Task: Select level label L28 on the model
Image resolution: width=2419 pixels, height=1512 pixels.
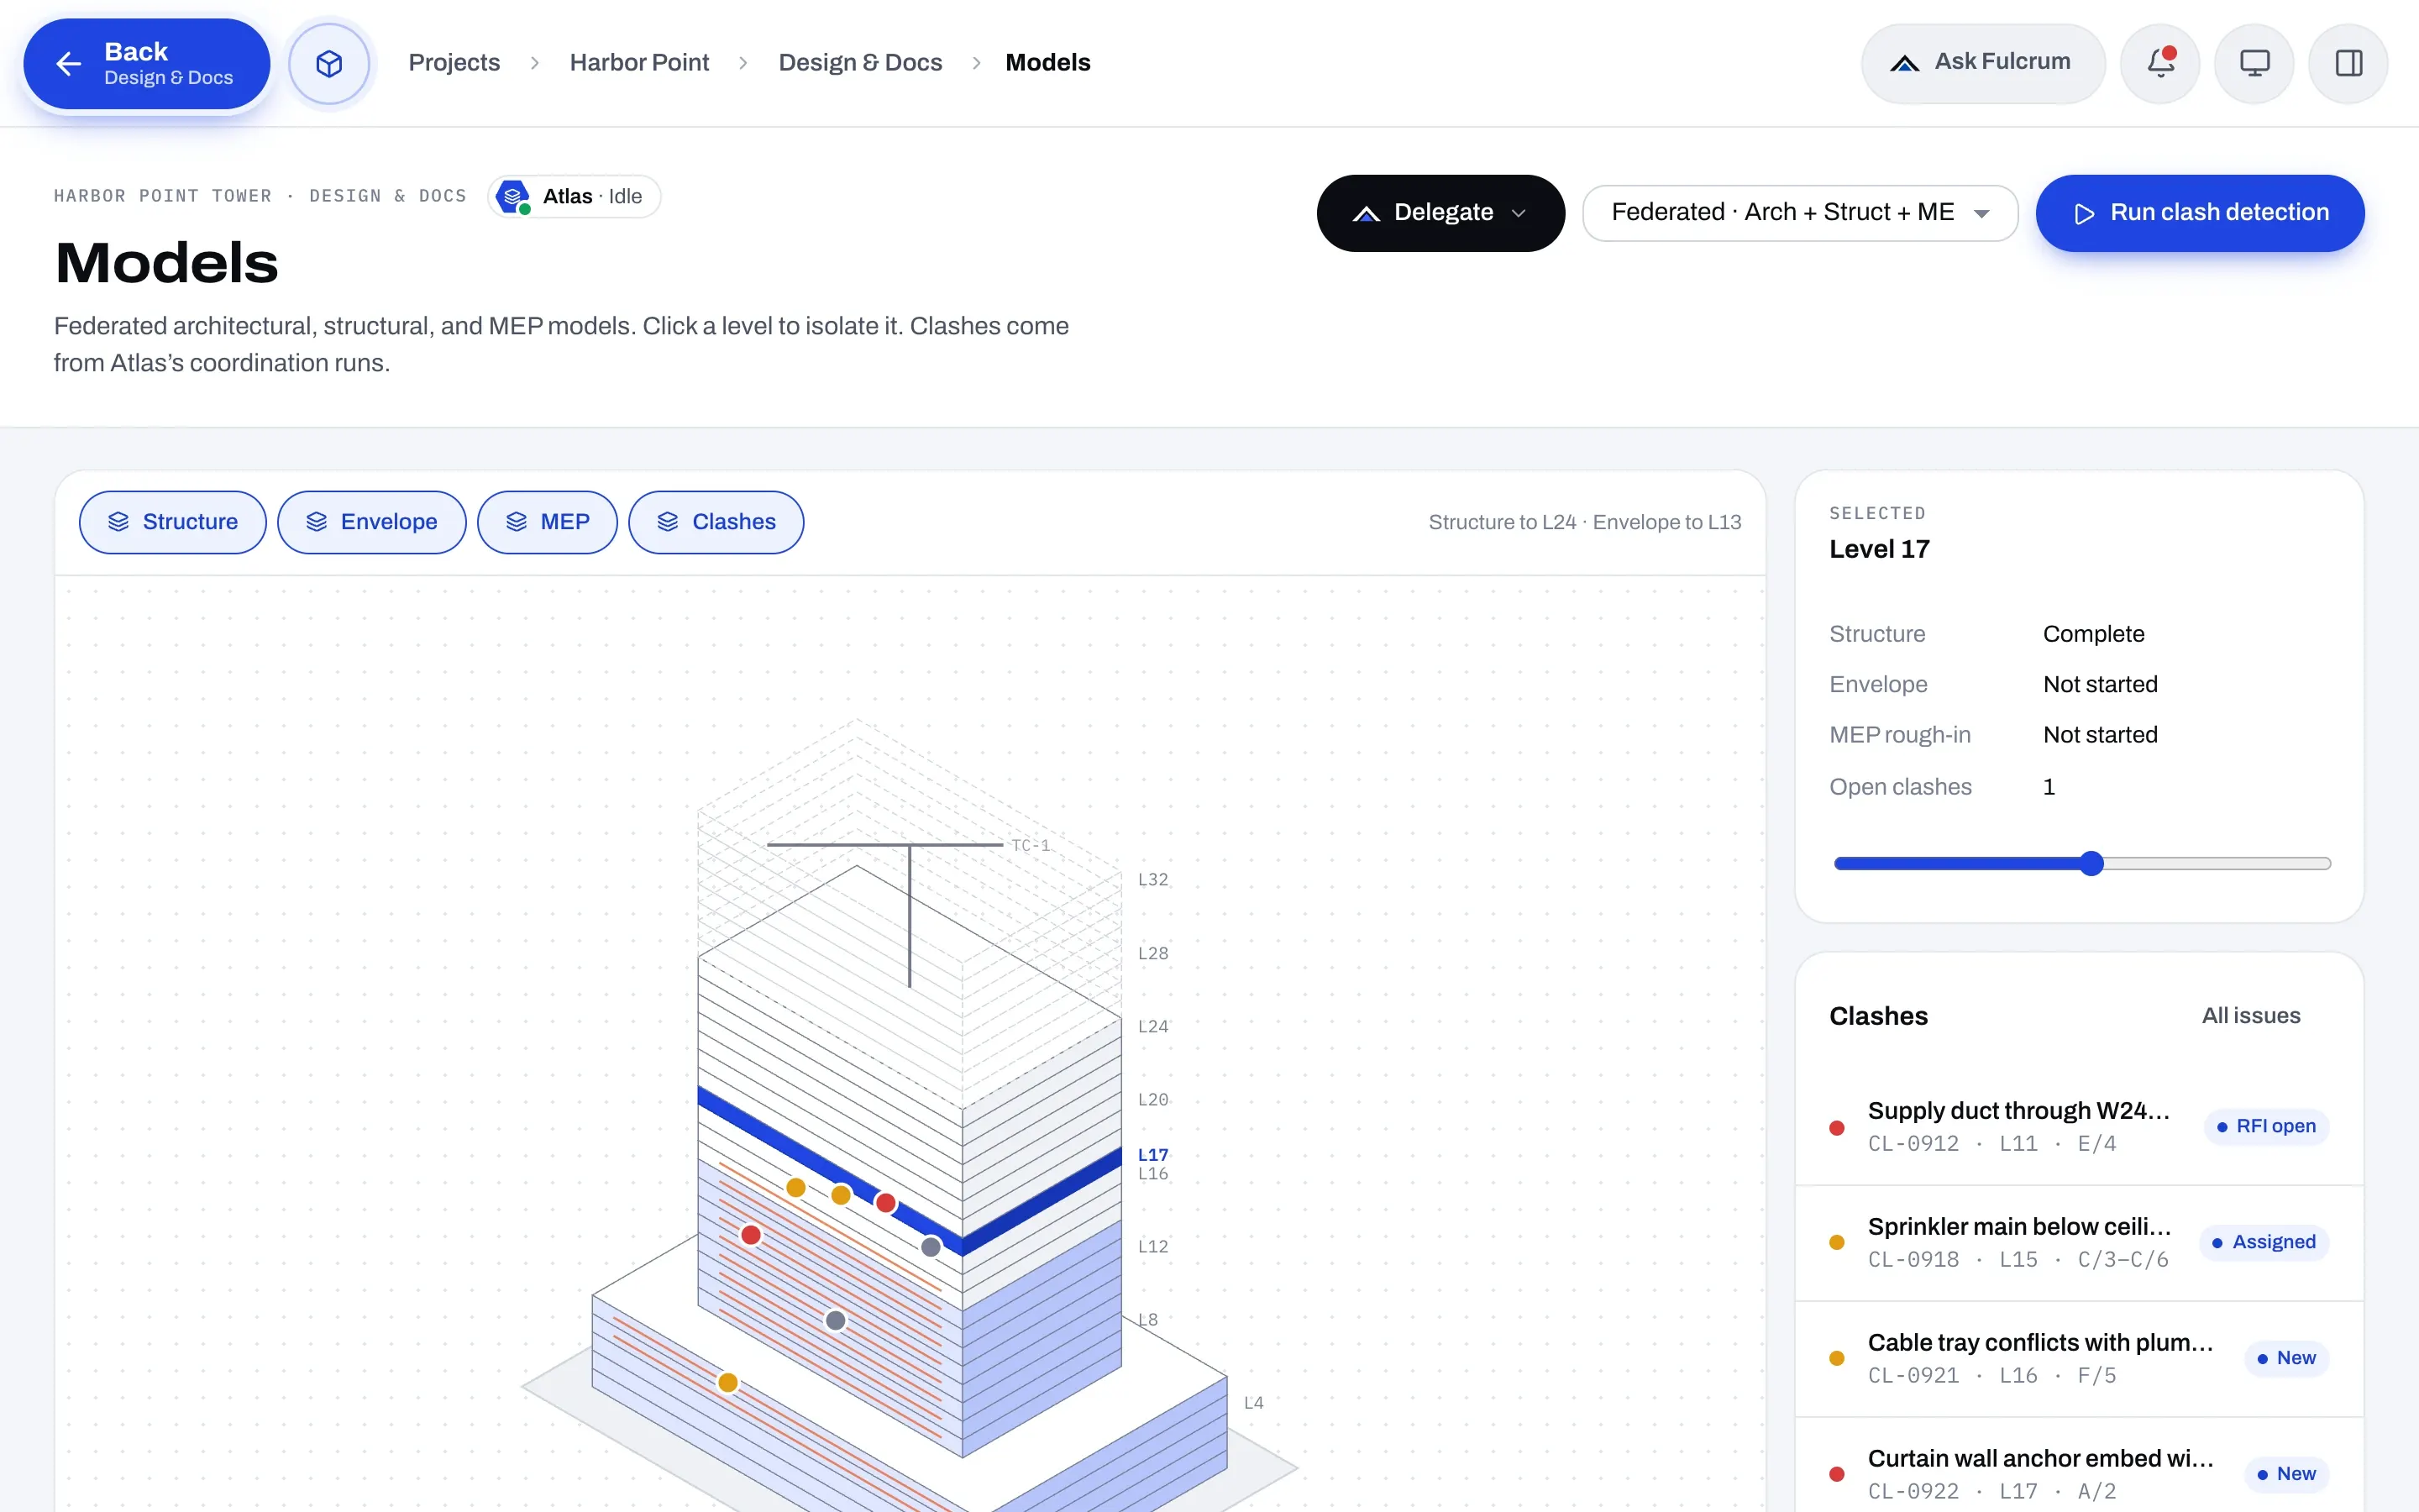Action: [x=1152, y=953]
